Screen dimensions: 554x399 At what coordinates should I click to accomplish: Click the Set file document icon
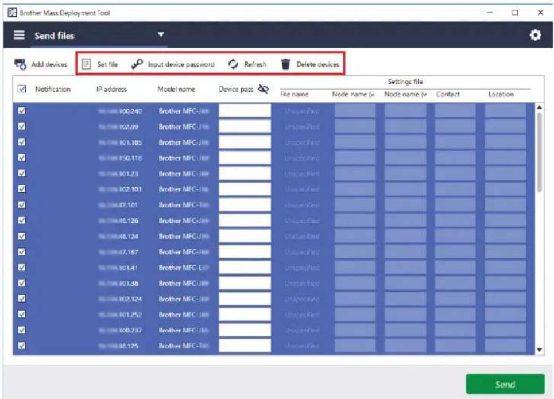point(86,64)
